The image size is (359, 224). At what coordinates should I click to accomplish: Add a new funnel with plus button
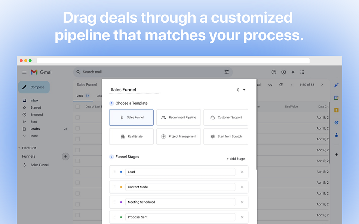point(65,156)
